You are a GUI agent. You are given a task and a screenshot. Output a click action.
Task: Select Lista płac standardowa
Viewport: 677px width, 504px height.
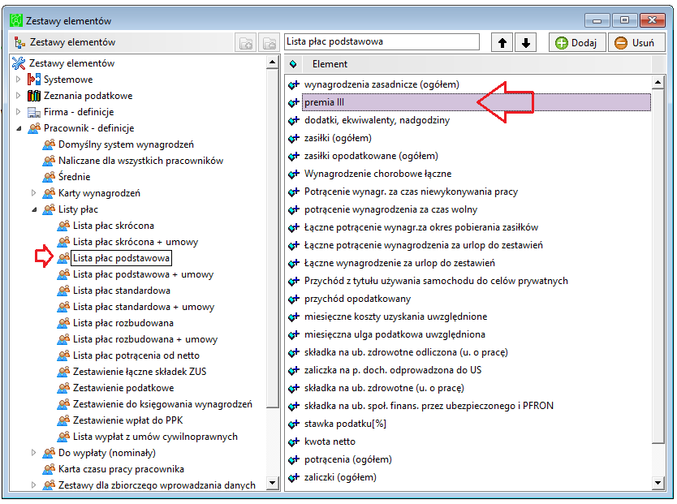pos(122,291)
